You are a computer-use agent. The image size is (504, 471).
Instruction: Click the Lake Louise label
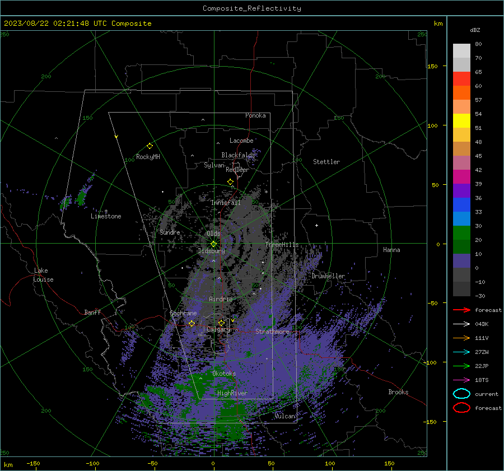tap(43, 275)
